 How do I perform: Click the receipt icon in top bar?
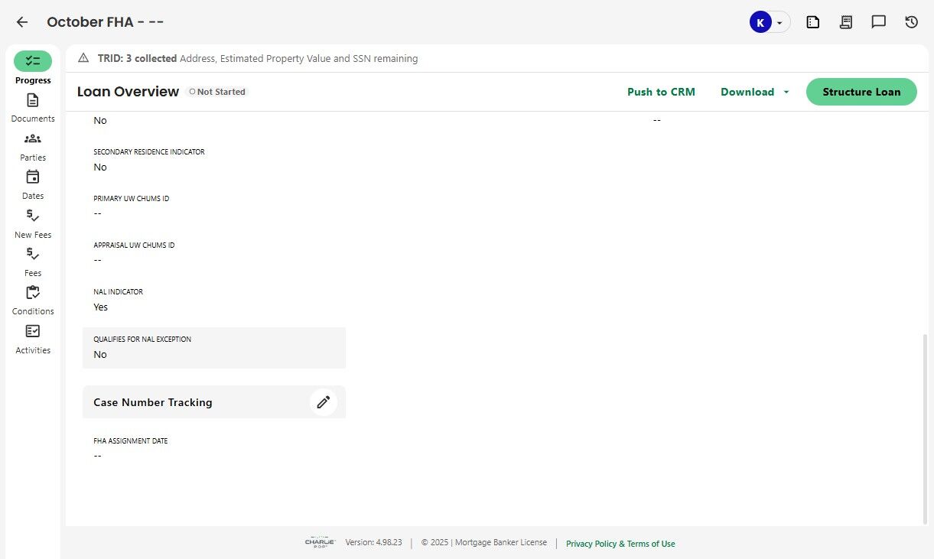[846, 22]
